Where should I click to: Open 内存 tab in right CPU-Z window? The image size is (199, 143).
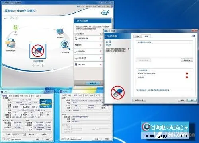tap(81, 95)
